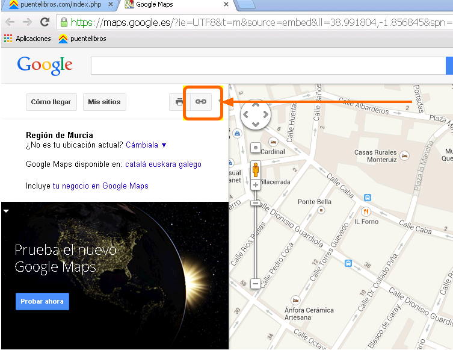Click the Google logo

pos(45,66)
